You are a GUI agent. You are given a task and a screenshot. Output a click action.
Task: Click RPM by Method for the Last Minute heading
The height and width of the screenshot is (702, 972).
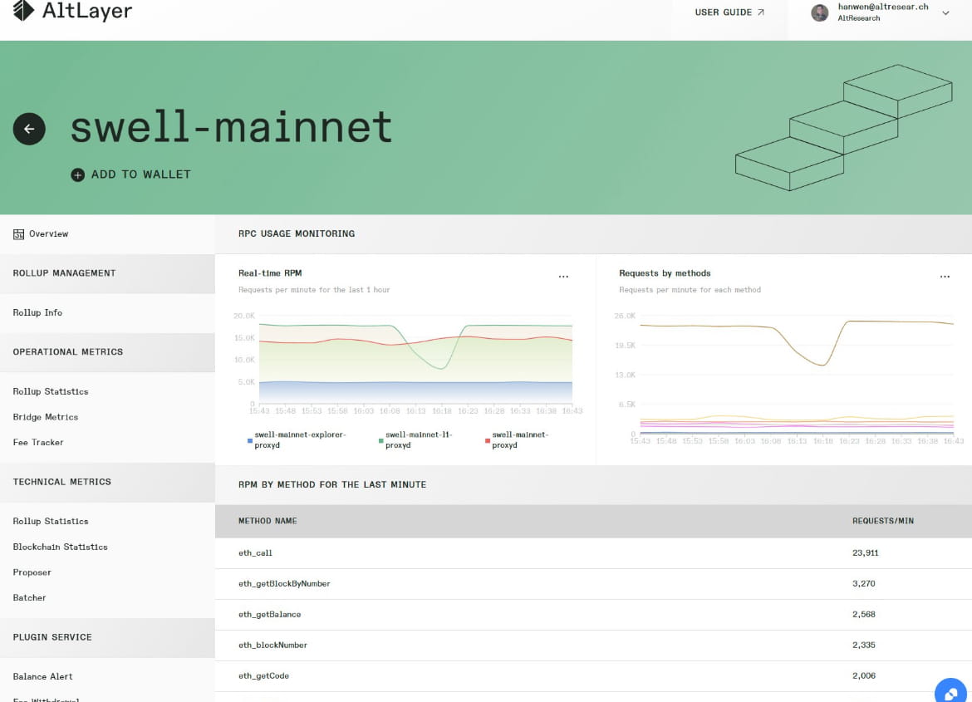tap(332, 484)
